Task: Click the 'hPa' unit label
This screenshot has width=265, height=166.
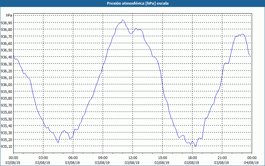Action: (9, 15)
